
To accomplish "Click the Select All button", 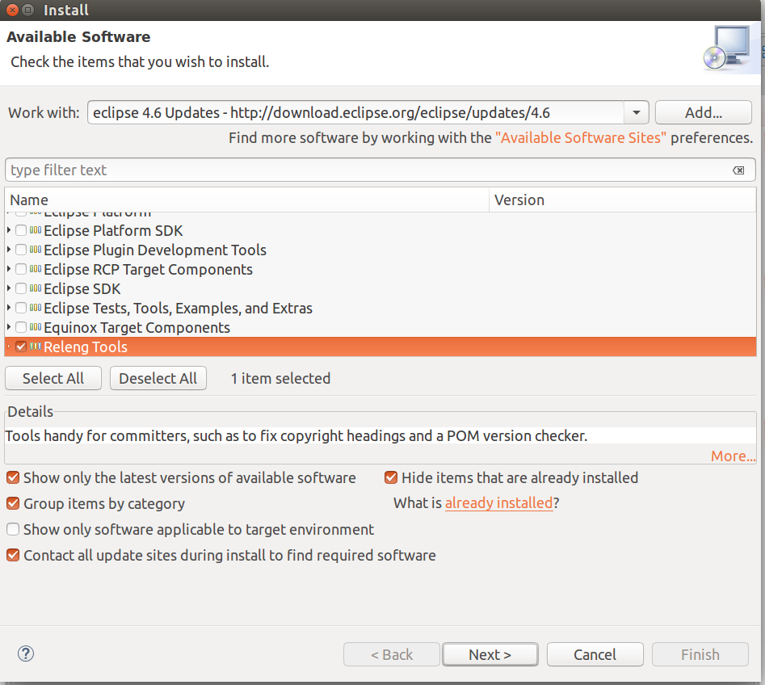I will [x=53, y=378].
